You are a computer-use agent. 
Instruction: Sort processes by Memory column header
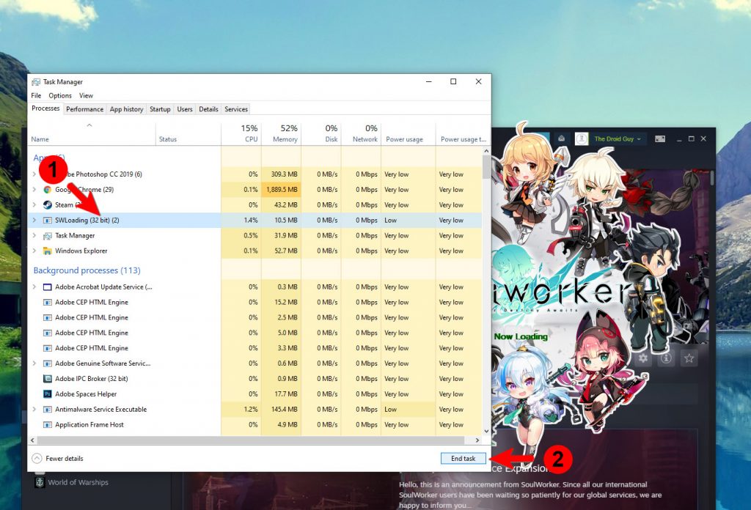pyautogui.click(x=282, y=134)
